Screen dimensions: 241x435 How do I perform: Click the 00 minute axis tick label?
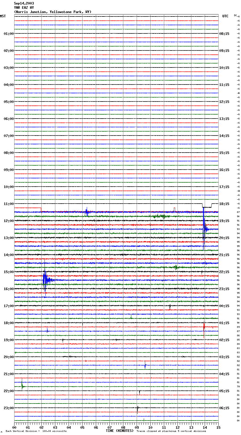[x=14, y=428]
